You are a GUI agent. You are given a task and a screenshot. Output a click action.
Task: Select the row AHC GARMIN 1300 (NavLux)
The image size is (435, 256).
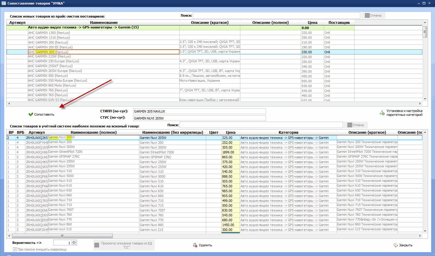tap(214, 33)
